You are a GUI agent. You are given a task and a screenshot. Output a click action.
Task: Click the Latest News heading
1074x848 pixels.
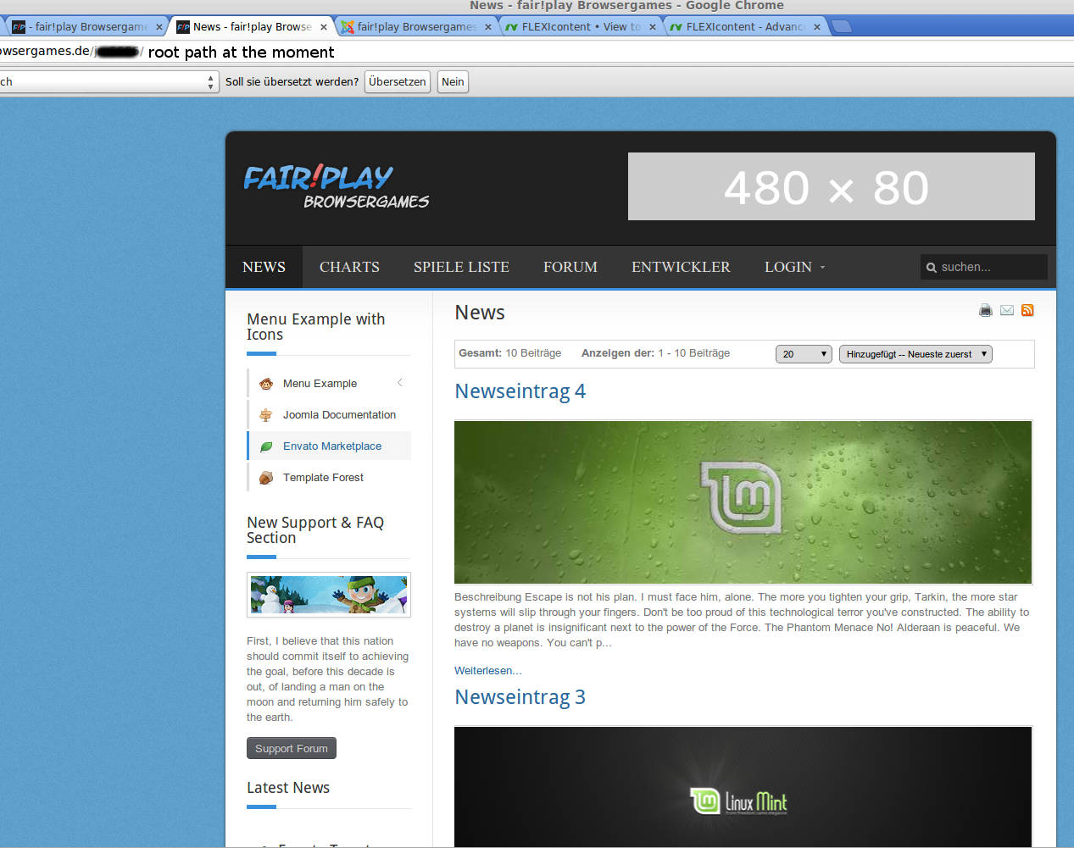tap(288, 788)
